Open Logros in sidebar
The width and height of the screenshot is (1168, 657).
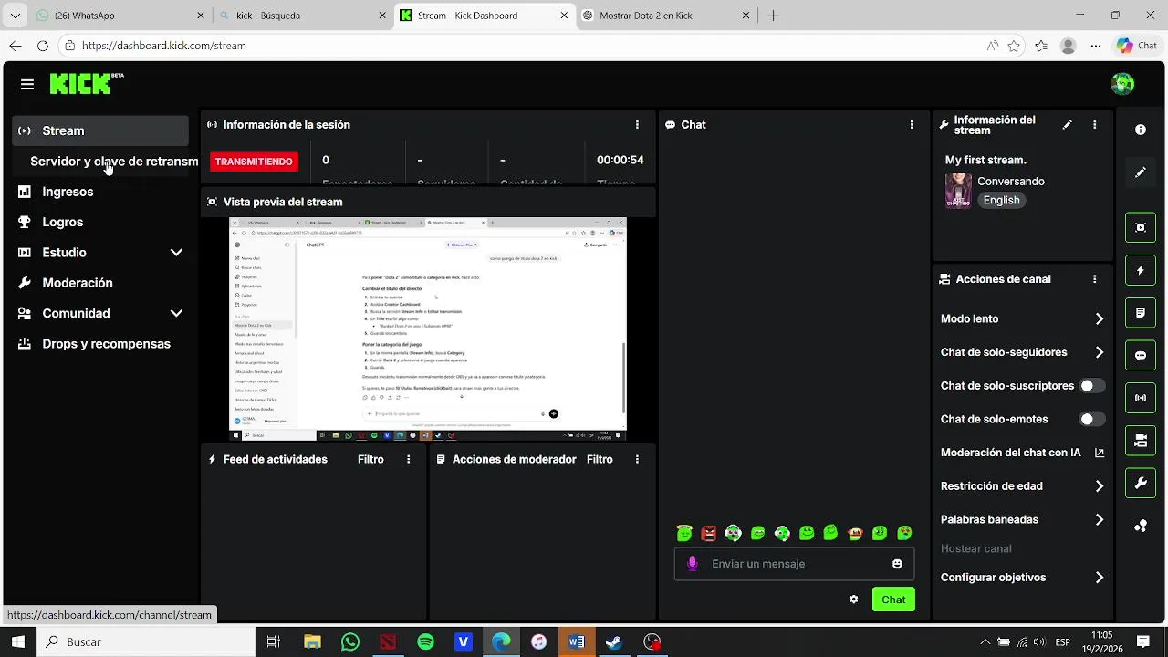(x=100, y=222)
